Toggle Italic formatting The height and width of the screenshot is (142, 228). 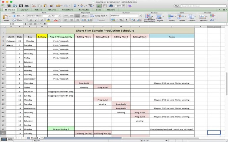(36, 20)
